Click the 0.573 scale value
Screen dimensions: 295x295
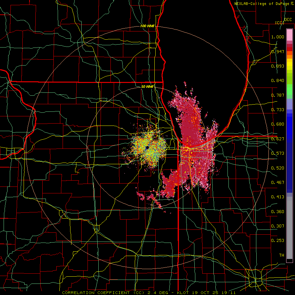pos(278,153)
